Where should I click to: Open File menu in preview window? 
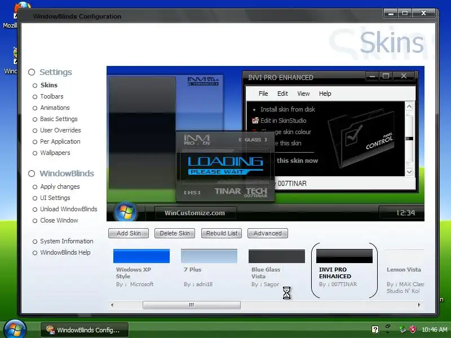point(263,94)
